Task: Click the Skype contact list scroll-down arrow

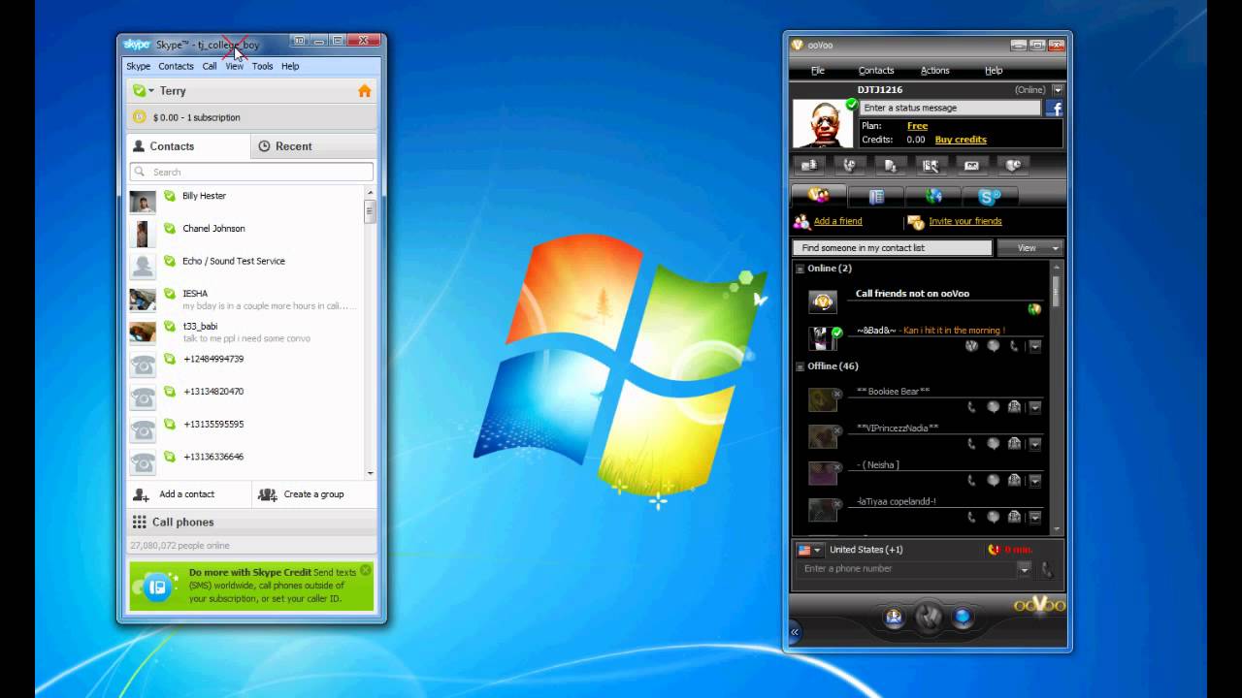Action: tap(370, 473)
